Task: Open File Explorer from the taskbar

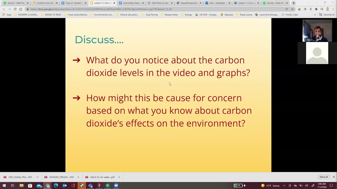Action: coord(21,186)
